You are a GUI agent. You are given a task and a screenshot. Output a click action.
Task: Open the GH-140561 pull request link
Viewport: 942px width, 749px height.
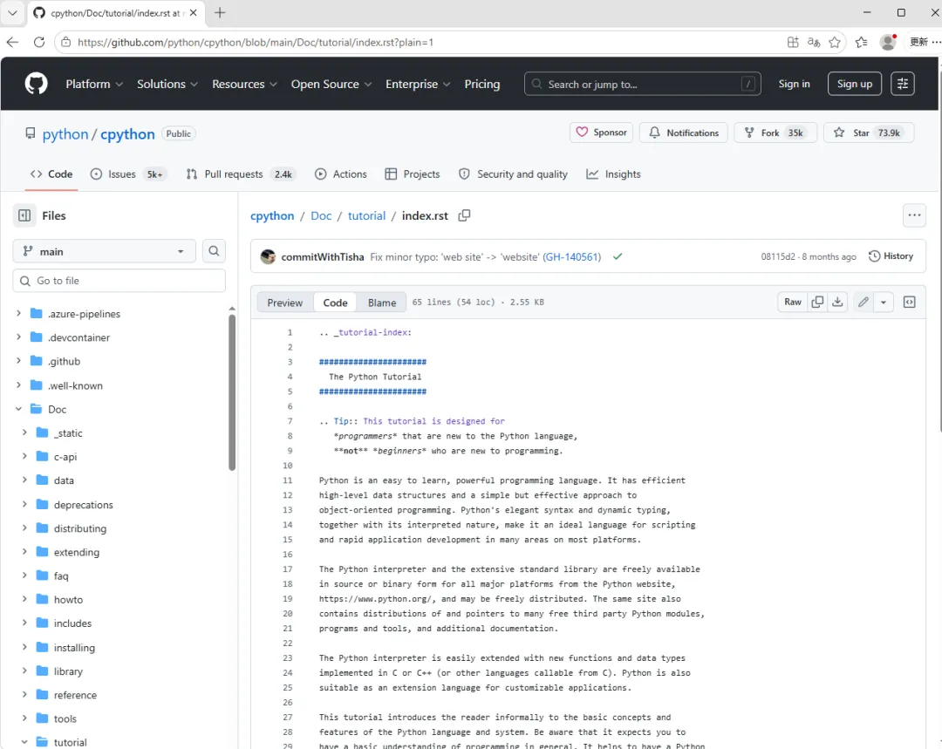[571, 256]
